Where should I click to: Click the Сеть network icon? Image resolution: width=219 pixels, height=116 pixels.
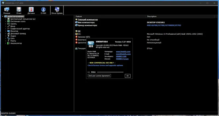(8, 38)
